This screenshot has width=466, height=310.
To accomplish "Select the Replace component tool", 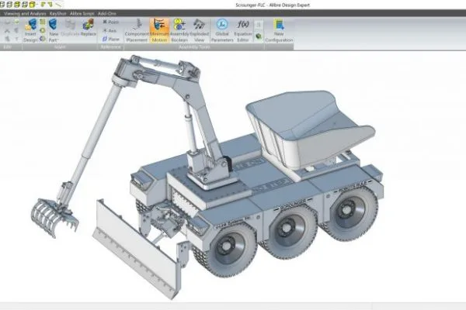I will point(89,28).
